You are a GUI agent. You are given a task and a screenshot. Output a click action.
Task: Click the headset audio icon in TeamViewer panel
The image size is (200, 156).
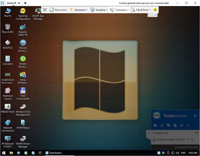(x=162, y=125)
